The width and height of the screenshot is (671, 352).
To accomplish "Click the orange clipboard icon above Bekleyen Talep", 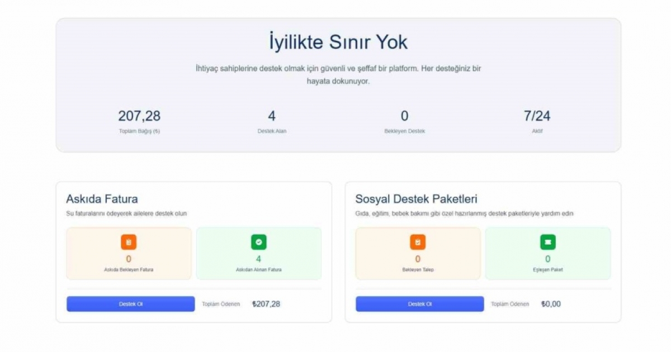I will (418, 242).
